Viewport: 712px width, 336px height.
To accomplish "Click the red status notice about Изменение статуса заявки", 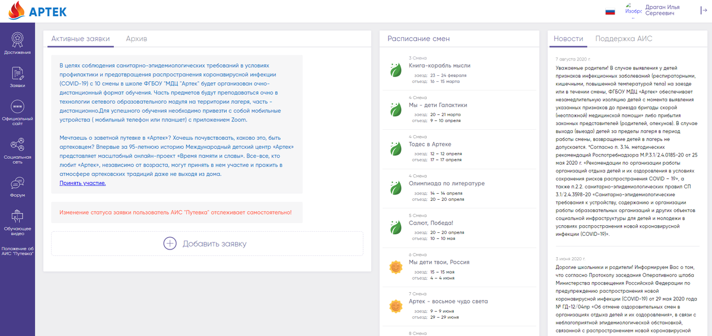I will 176,212.
